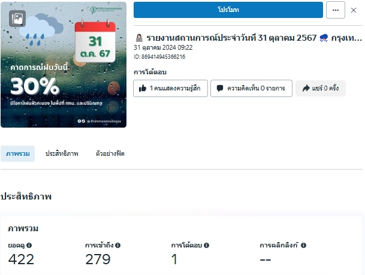Click the info icon beside การเข้าถึง
The width and height of the screenshot is (365, 275).
point(118,245)
